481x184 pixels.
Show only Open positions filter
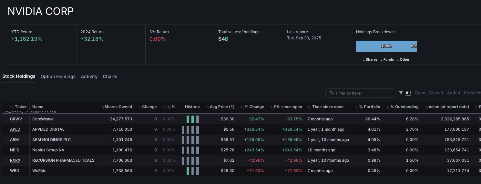click(x=420, y=93)
